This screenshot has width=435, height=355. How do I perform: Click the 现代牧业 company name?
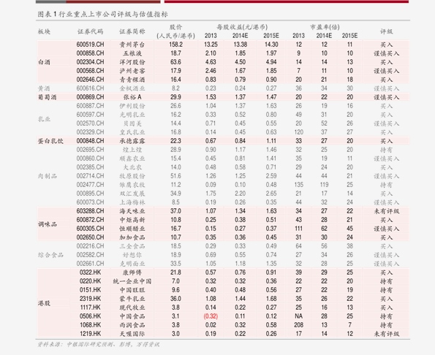tap(132, 308)
